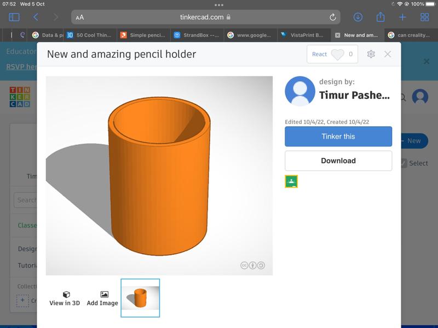This screenshot has height=328, width=438.
Task: Switch to the VistaPrint B... tab
Action: click(x=304, y=35)
